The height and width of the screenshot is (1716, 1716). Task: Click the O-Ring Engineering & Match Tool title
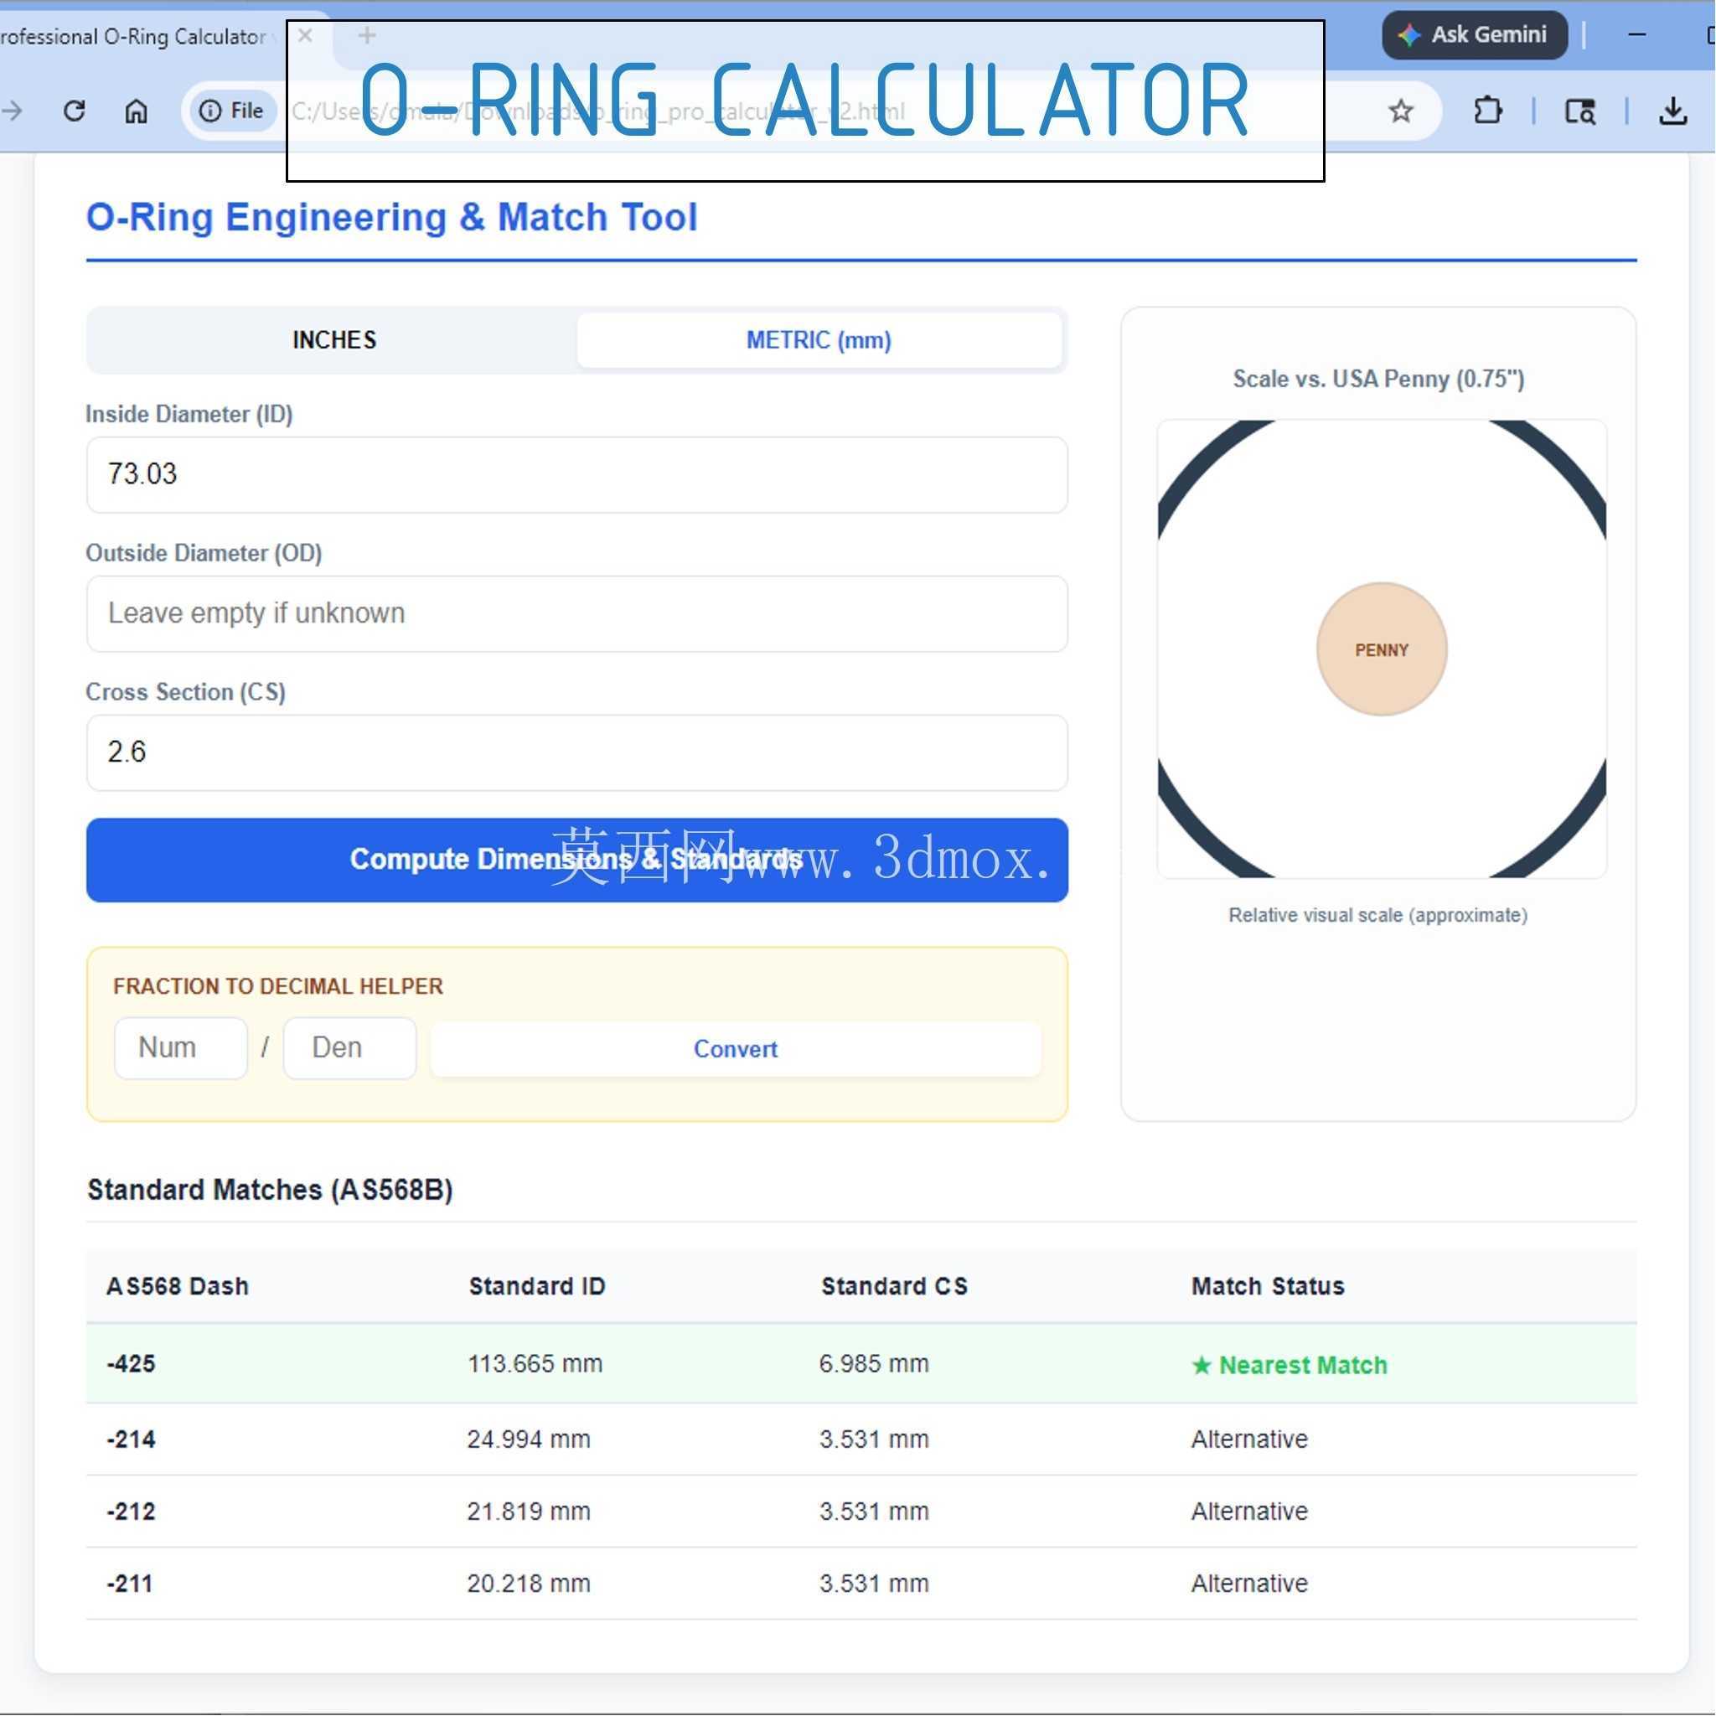pyautogui.click(x=391, y=218)
